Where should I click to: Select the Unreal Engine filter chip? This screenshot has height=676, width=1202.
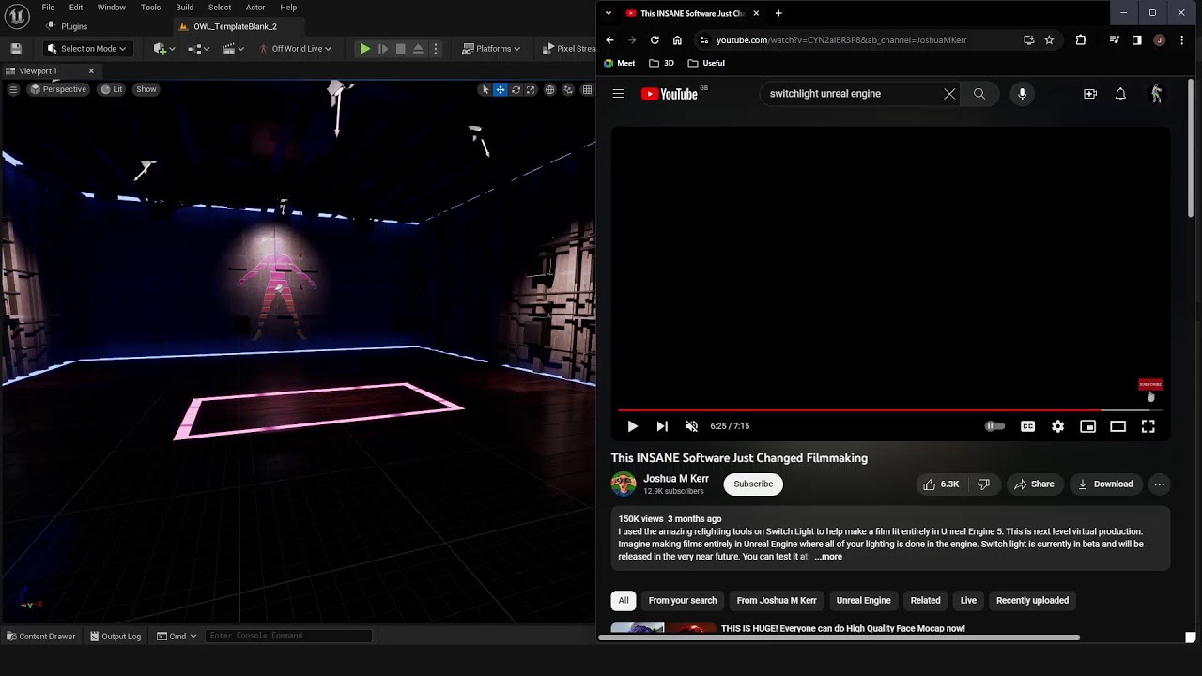coord(863,600)
